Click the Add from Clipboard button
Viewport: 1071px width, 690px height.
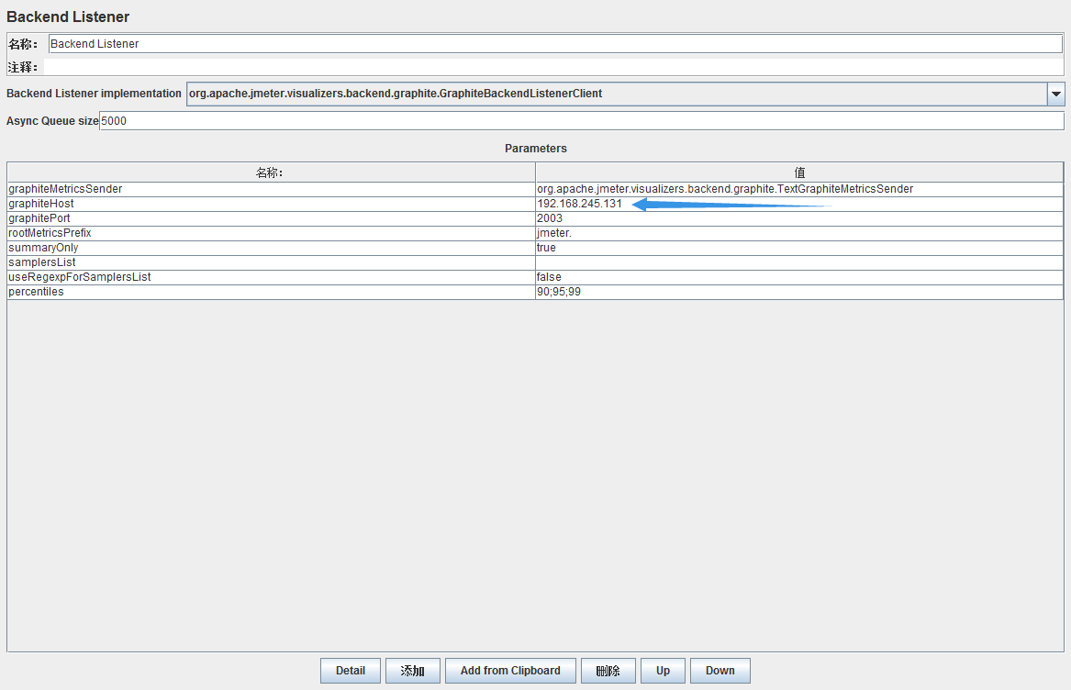[x=510, y=671]
